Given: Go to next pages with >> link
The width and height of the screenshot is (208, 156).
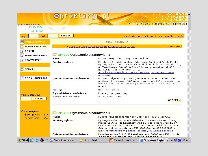Looking at the screenshot, I should coord(133,47).
